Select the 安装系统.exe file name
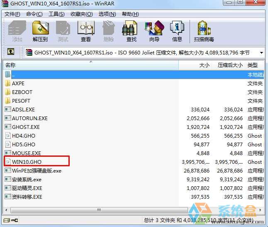Screen dimensions: 268x227 click(x=27, y=179)
